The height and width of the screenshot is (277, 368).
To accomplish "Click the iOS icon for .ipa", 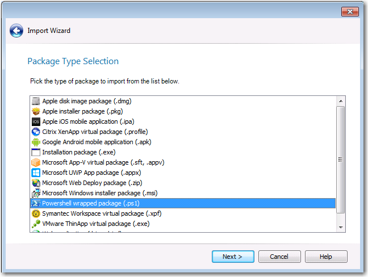I will click(36, 121).
